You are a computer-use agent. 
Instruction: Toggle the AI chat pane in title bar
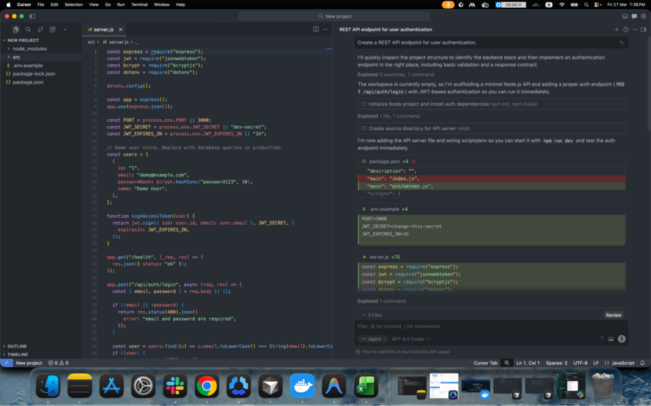(634, 16)
